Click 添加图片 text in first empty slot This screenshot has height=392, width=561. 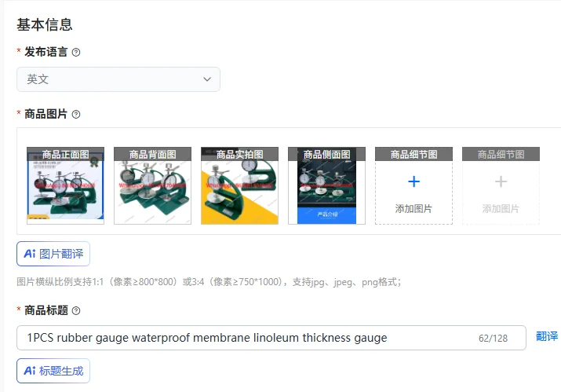click(413, 208)
